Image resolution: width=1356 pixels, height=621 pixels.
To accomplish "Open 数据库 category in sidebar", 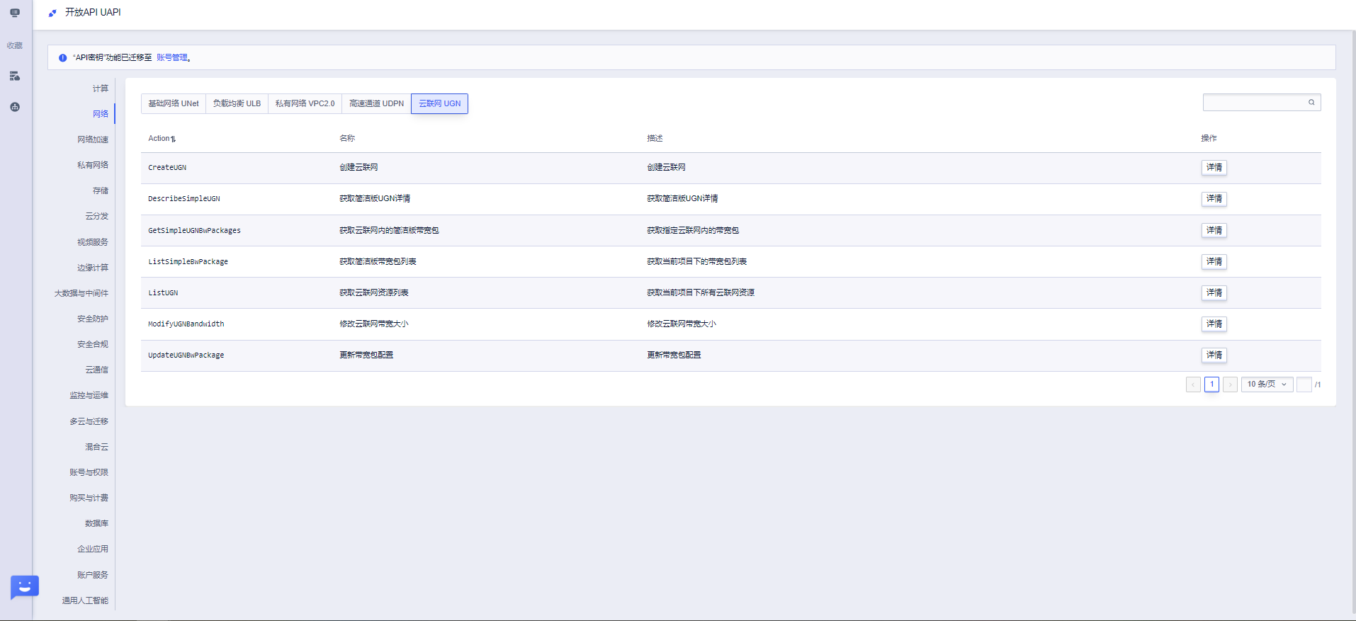I will [x=97, y=523].
